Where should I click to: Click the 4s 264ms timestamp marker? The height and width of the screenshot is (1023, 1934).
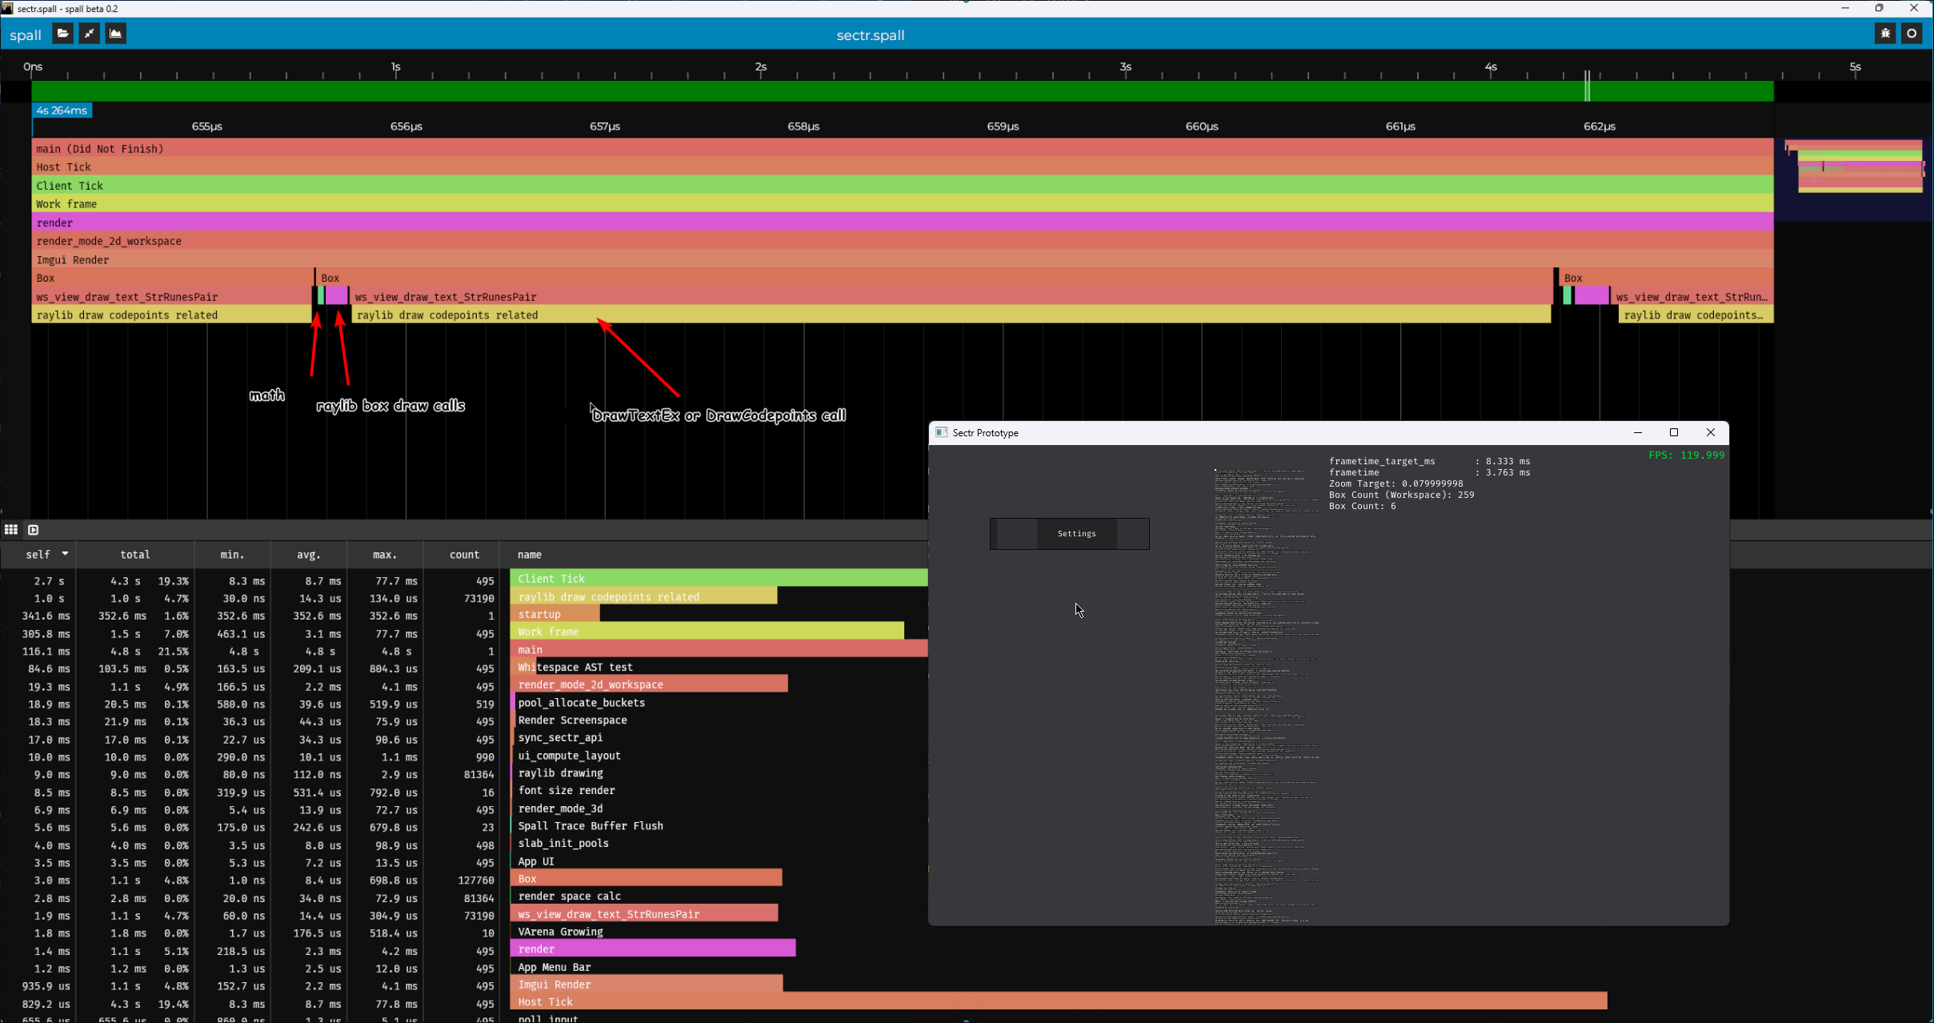[62, 110]
